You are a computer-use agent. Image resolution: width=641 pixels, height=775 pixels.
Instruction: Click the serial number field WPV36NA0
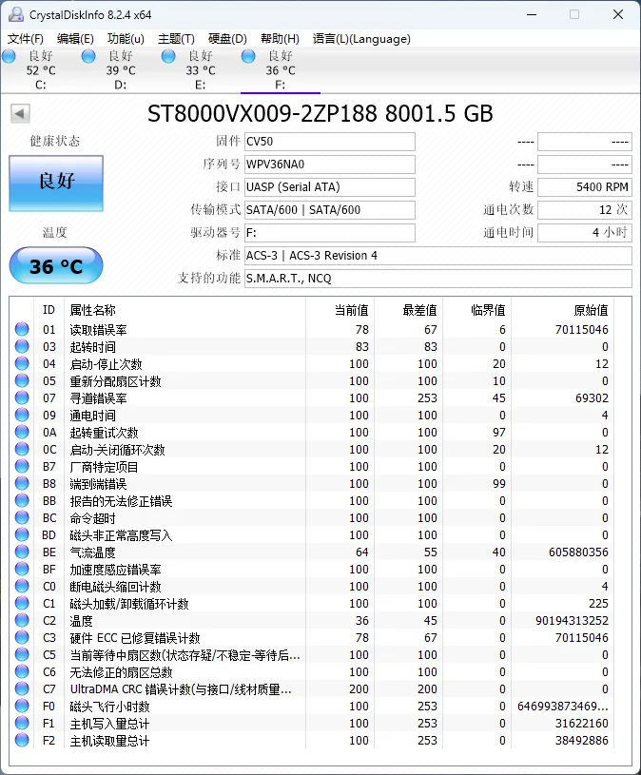pyautogui.click(x=330, y=165)
